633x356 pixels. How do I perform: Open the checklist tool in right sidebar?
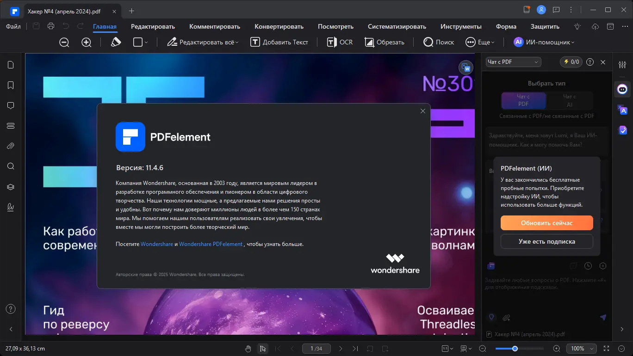coord(623,130)
